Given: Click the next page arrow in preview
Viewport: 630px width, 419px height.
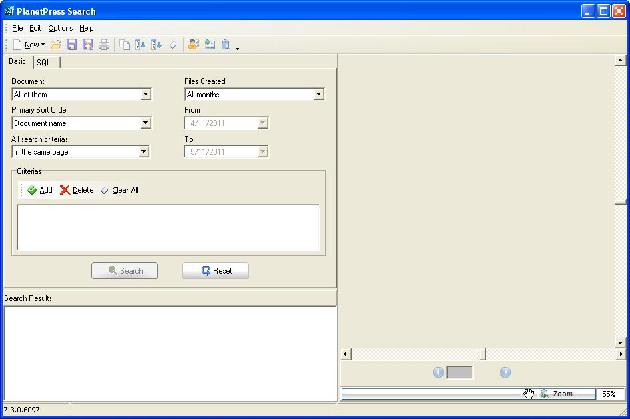Looking at the screenshot, I should (505, 372).
